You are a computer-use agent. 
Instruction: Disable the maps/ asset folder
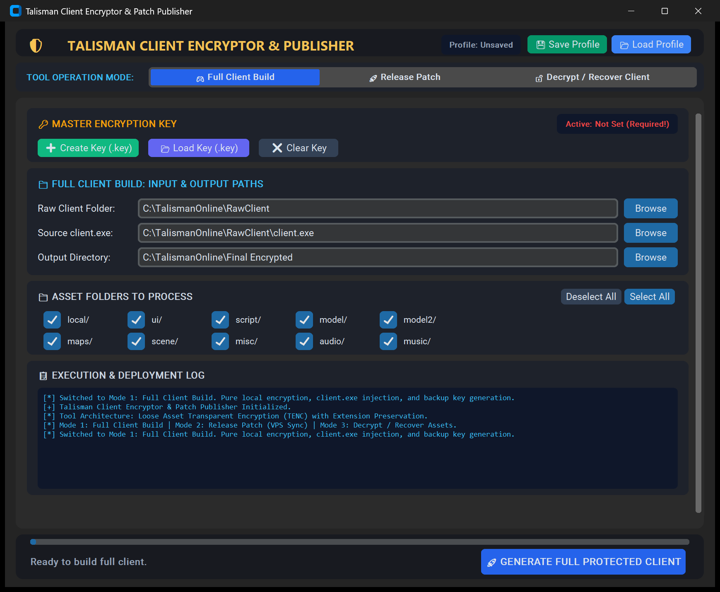52,341
